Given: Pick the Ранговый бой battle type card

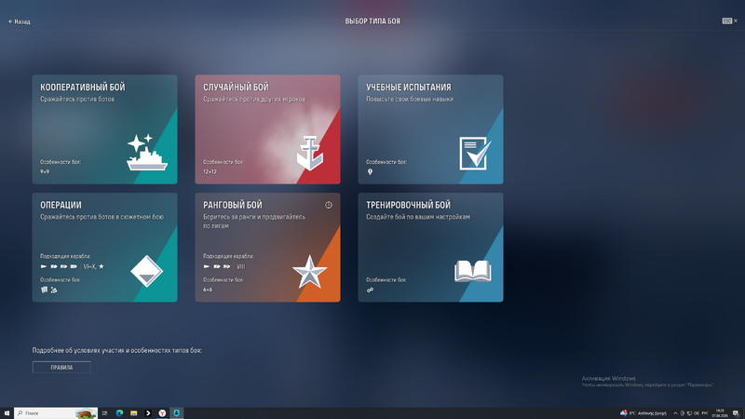Looking at the screenshot, I should tap(267, 247).
